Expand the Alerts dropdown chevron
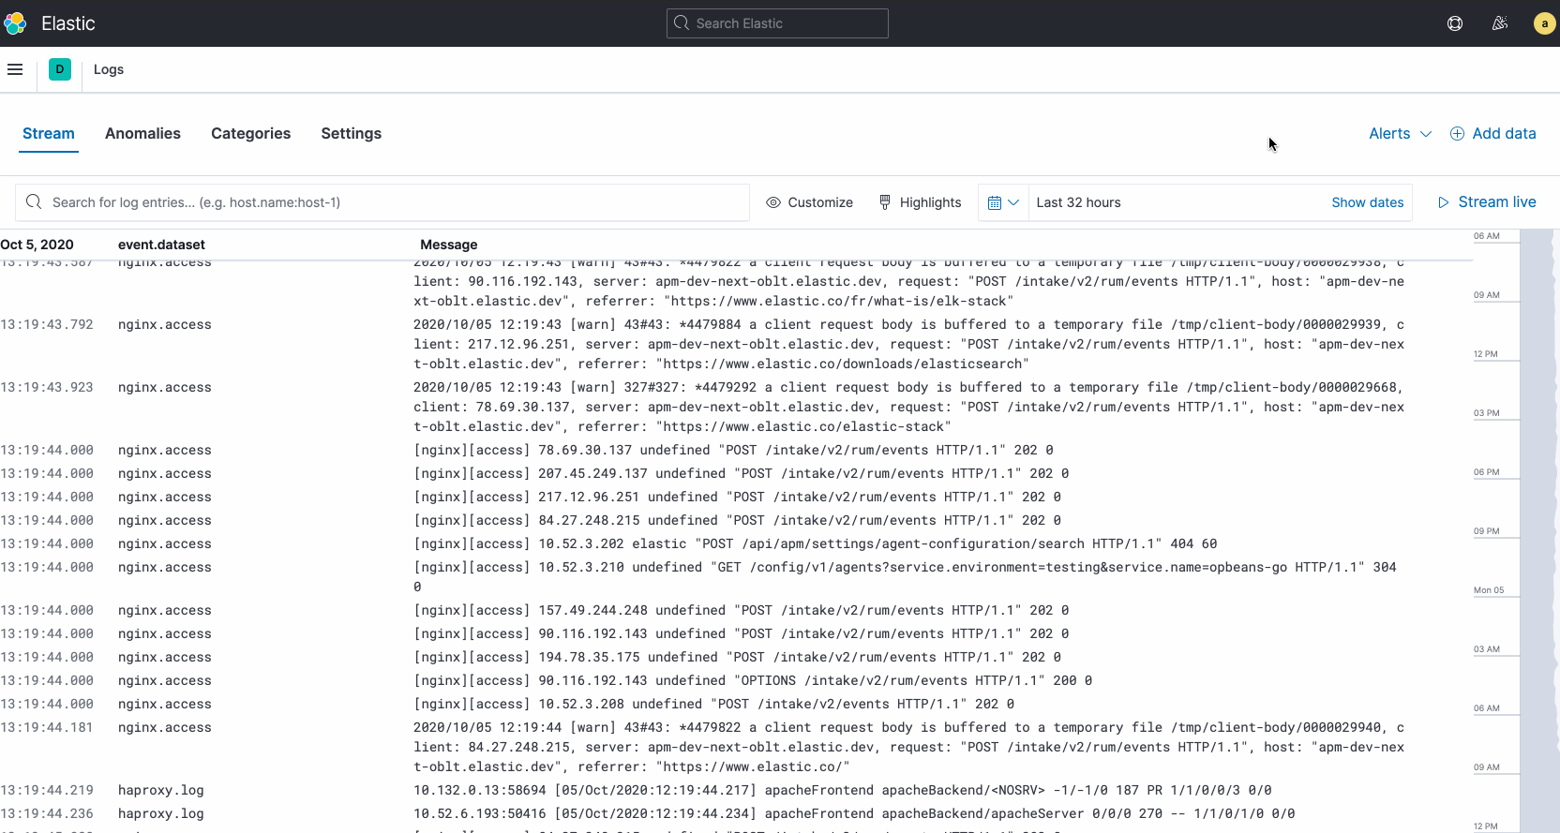This screenshot has height=833, width=1560. (x=1426, y=134)
